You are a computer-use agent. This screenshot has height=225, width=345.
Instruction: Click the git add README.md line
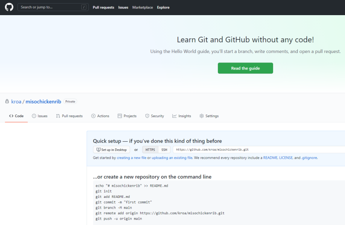click(x=112, y=196)
